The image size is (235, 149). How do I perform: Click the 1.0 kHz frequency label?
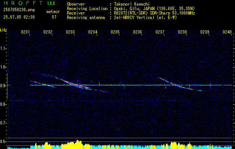click(x=3, y=67)
